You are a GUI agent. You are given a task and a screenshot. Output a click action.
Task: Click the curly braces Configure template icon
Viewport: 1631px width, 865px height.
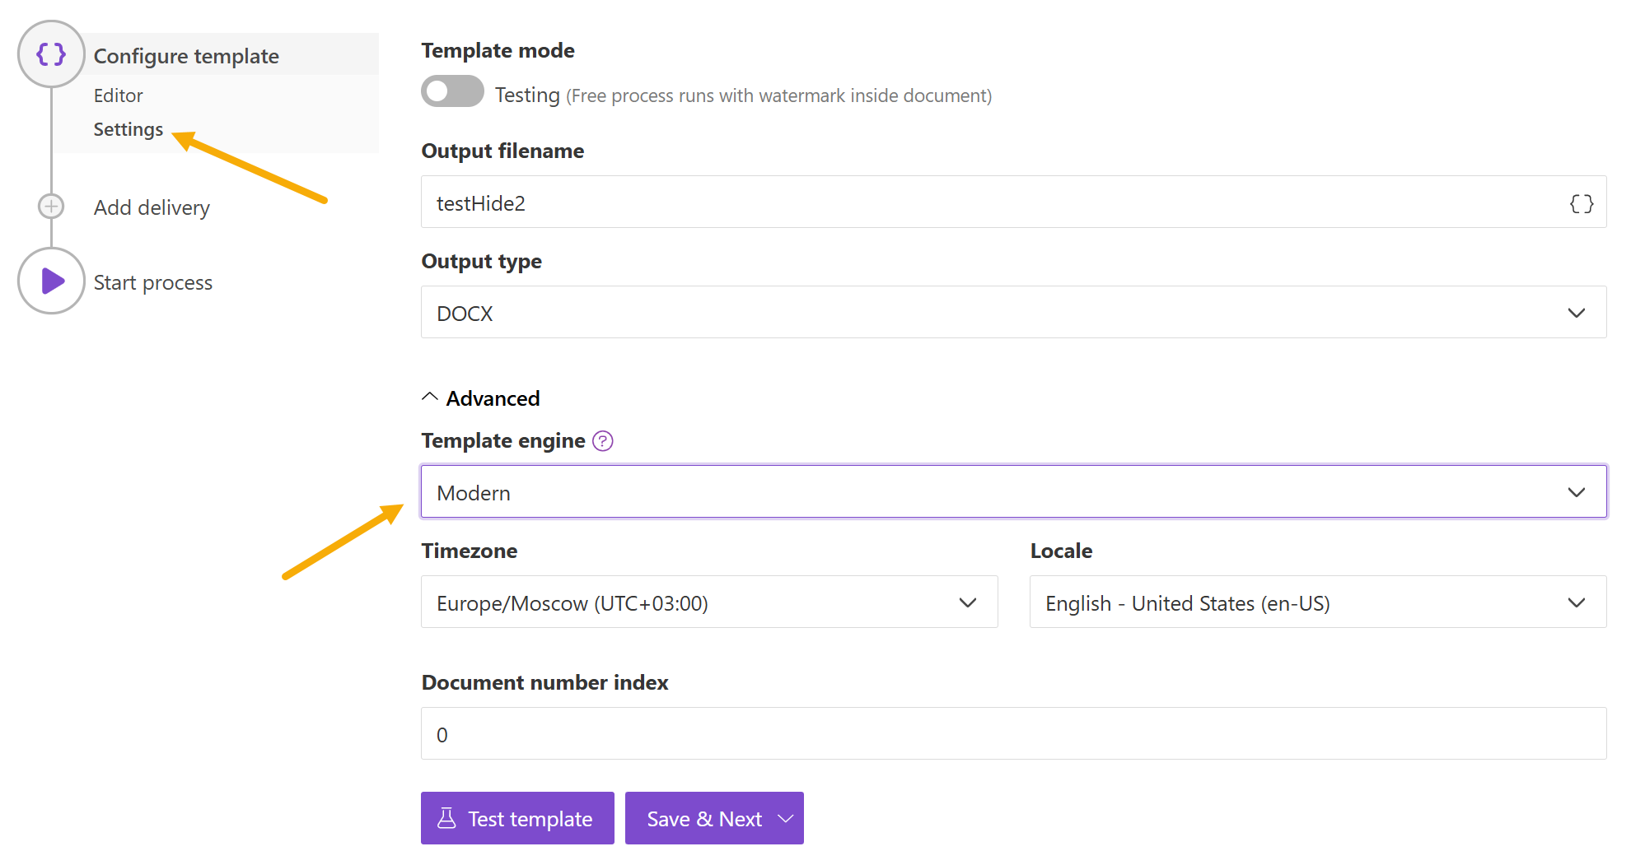pyautogui.click(x=51, y=54)
